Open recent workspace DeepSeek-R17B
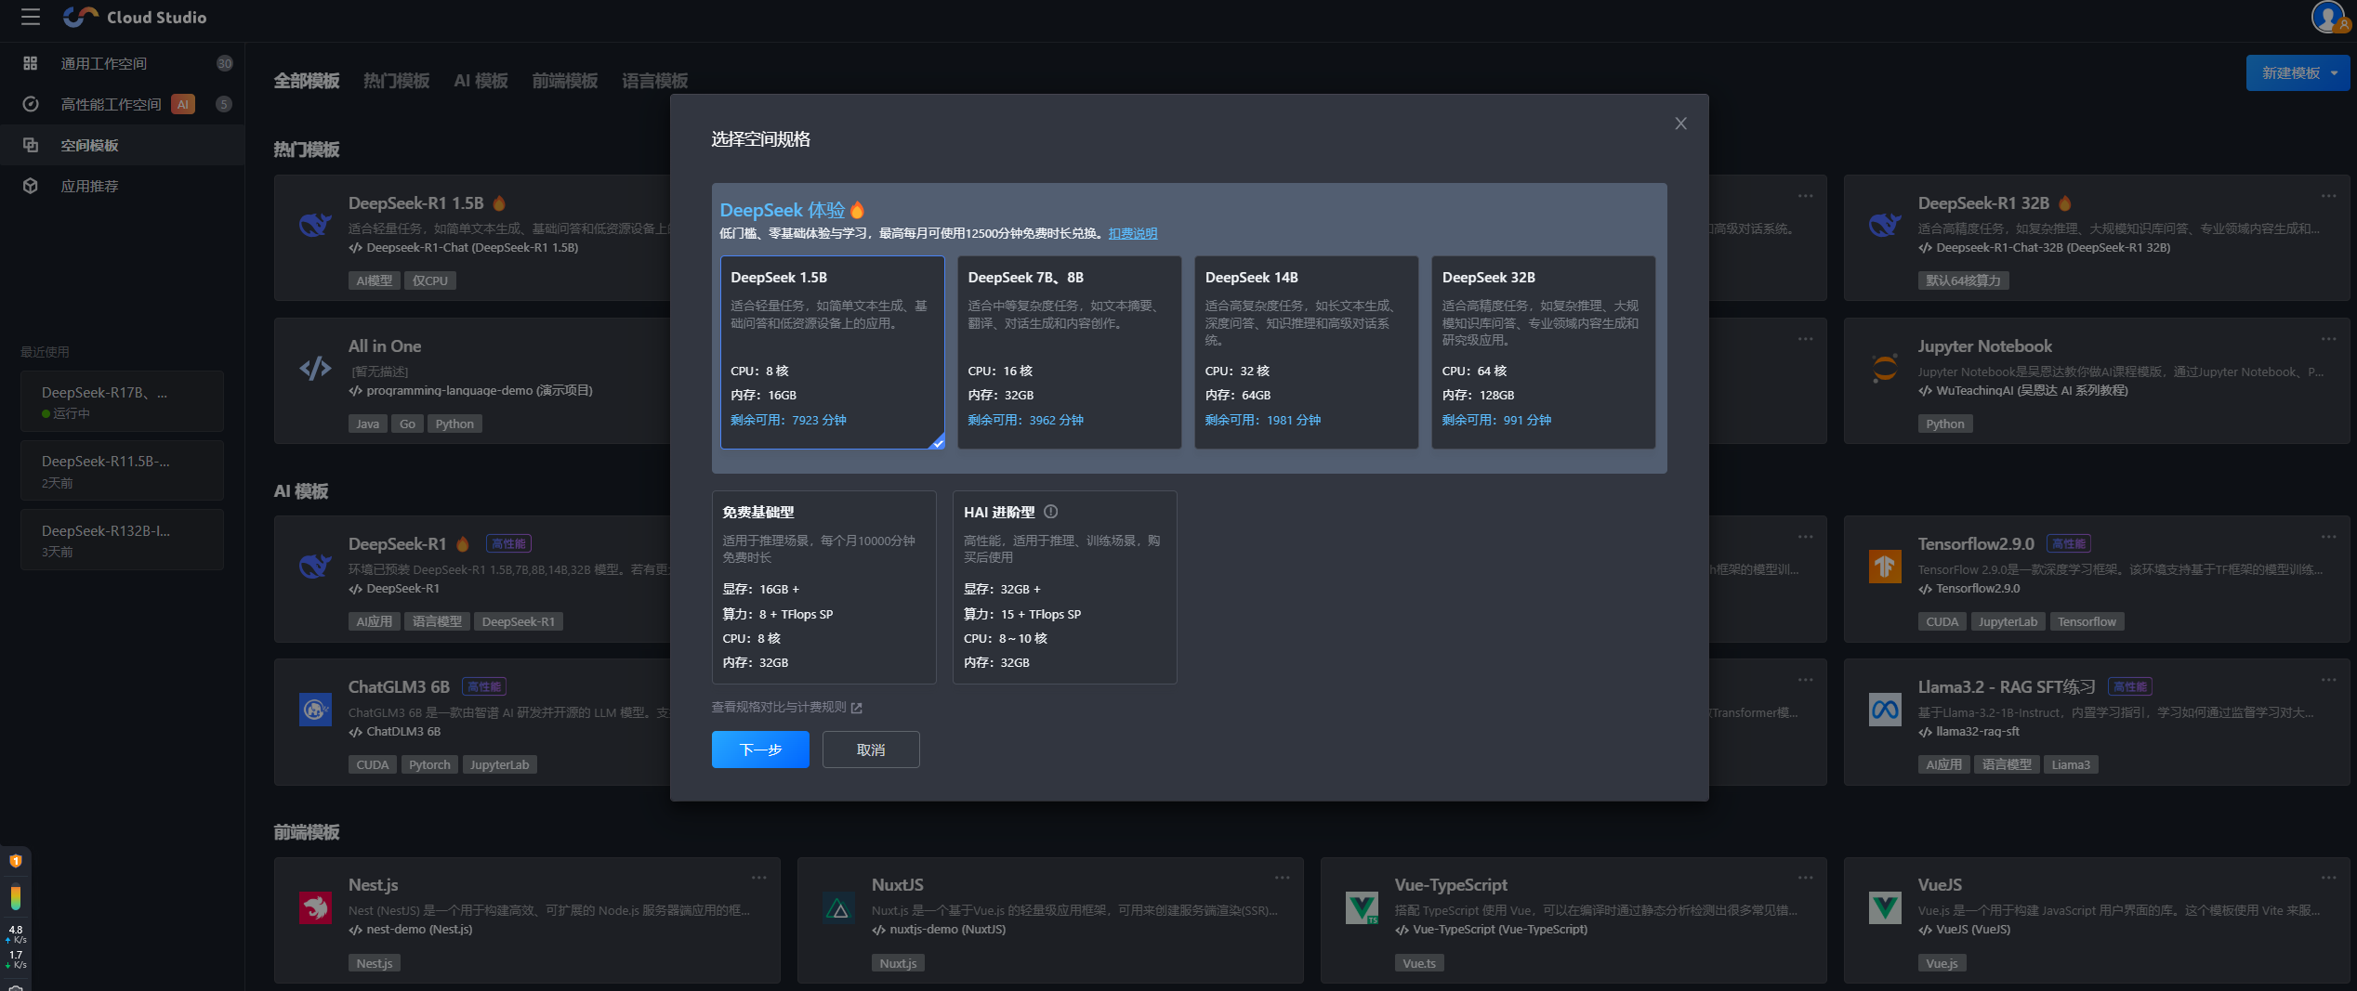 [122, 401]
